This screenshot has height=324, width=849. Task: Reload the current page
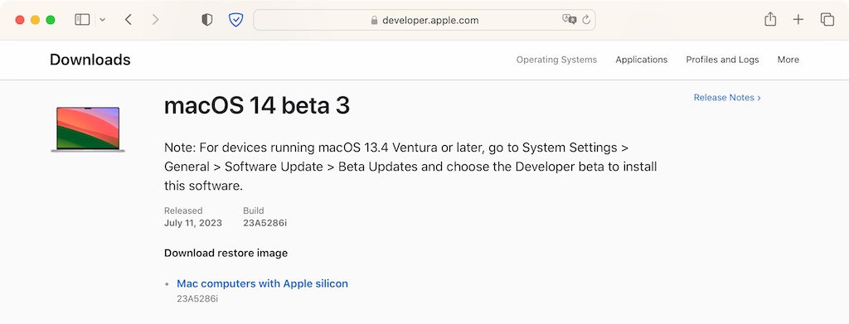point(586,20)
